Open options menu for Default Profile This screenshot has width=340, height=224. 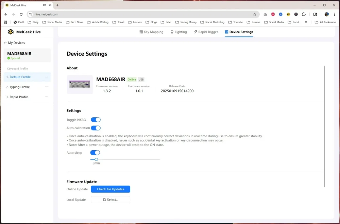click(x=46, y=77)
